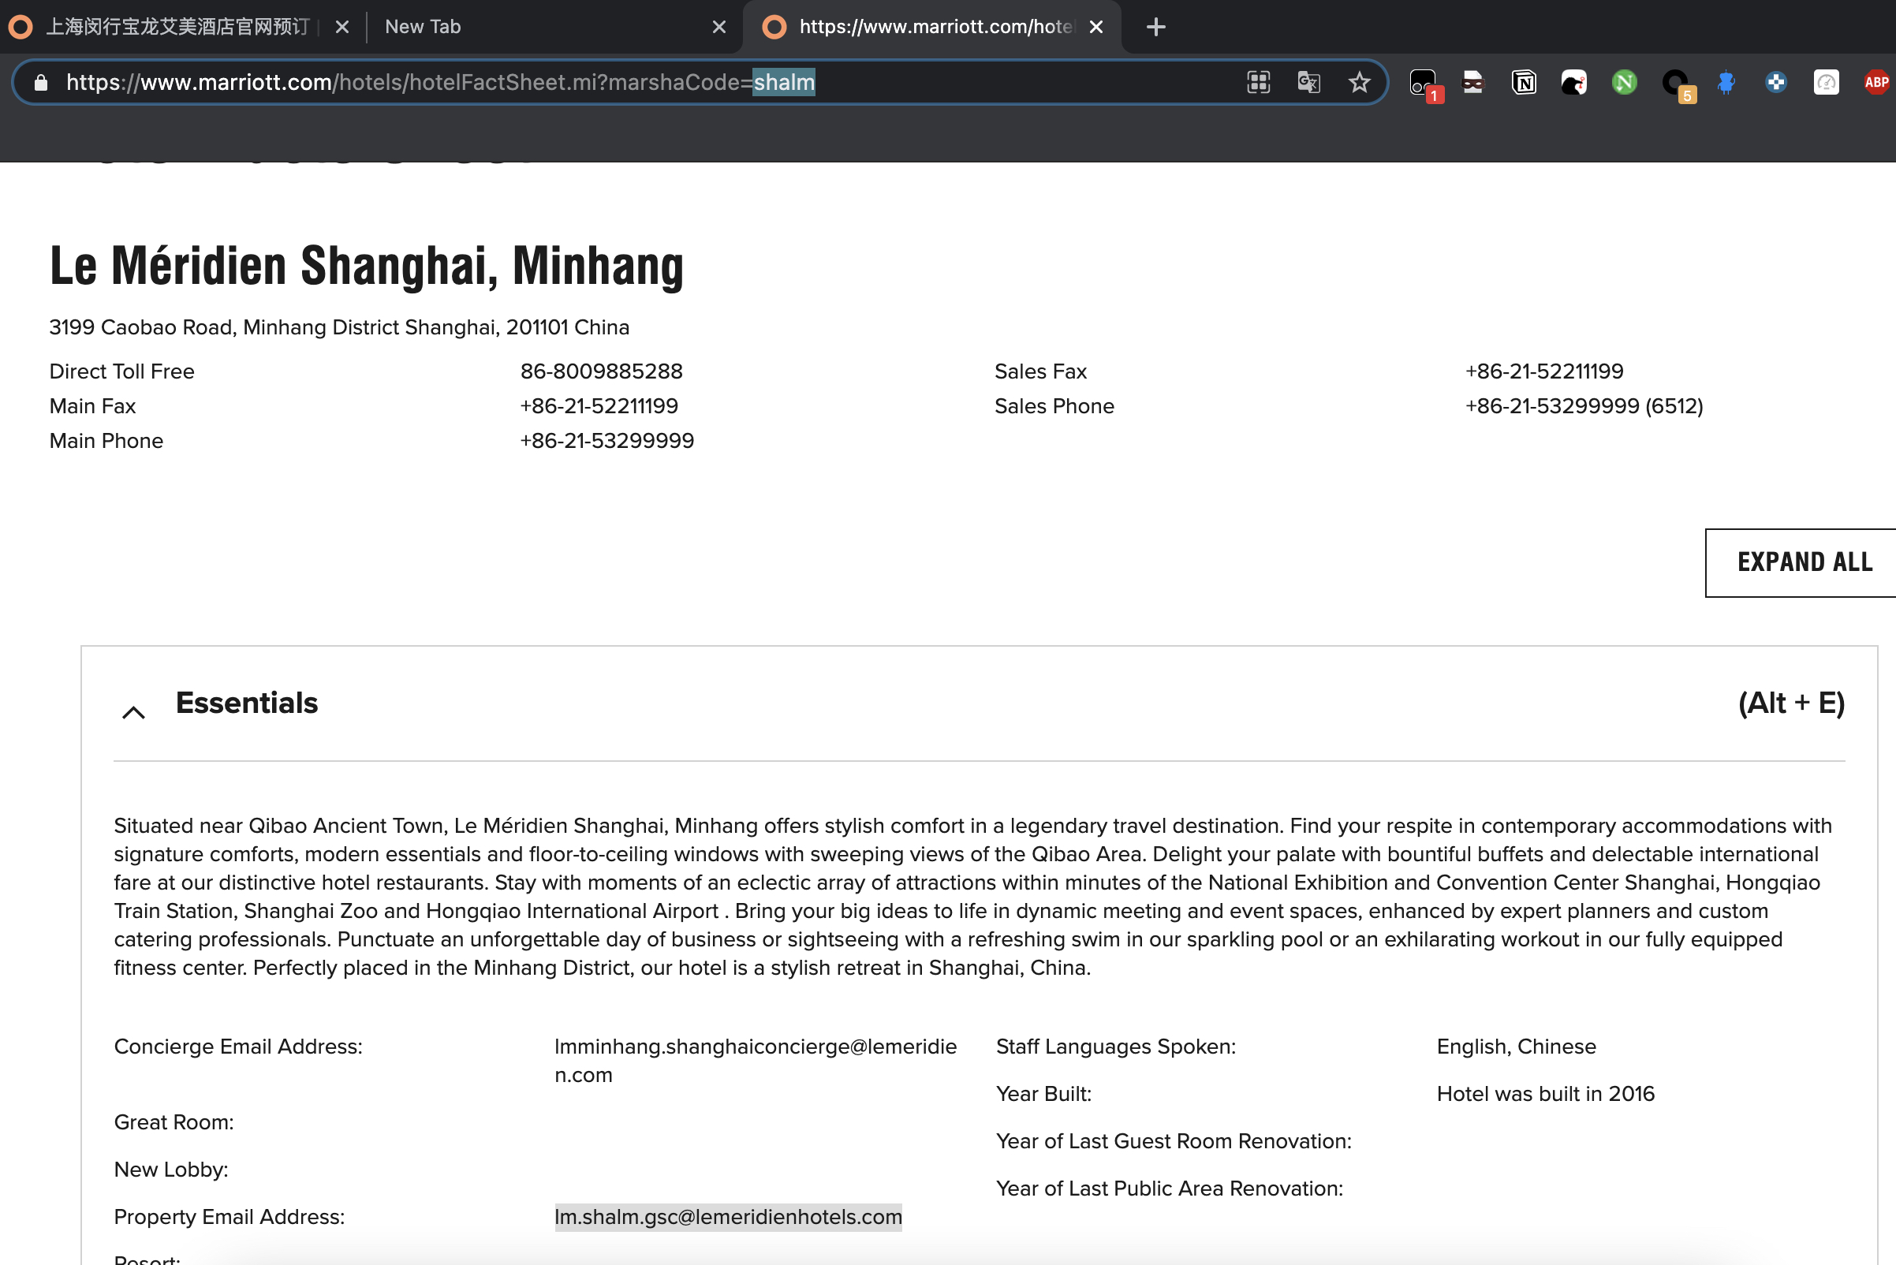Click the property email lm.shalm.gsc@lemeridienhotels.com
Screen dimensions: 1896x1265
(x=728, y=1217)
